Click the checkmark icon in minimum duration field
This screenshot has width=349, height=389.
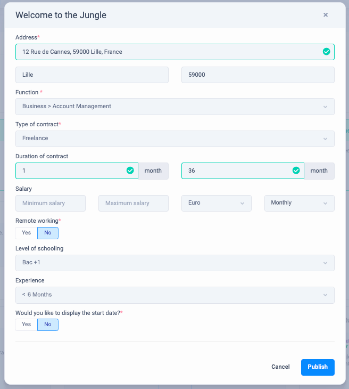(130, 171)
